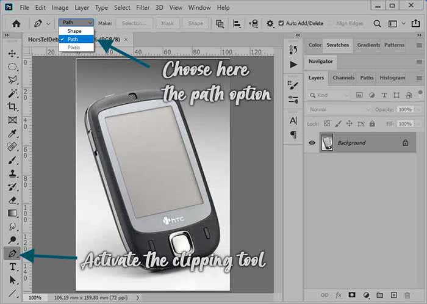
Task: Toggle layer filtering on/off switch
Action: pyautogui.click(x=420, y=93)
